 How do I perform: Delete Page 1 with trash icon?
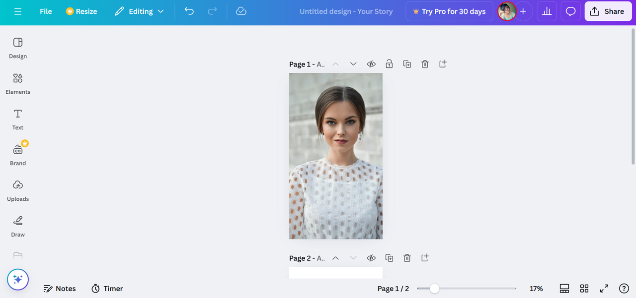point(425,64)
